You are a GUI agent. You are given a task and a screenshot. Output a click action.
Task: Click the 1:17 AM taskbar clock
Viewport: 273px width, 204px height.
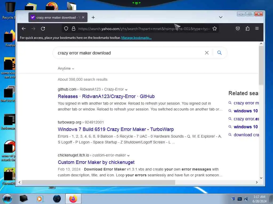259,197
